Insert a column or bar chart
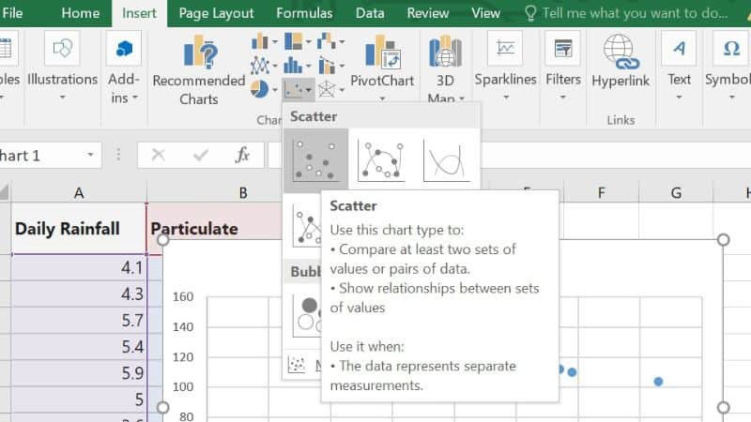Screen dimensions: 751x422 pos(260,41)
